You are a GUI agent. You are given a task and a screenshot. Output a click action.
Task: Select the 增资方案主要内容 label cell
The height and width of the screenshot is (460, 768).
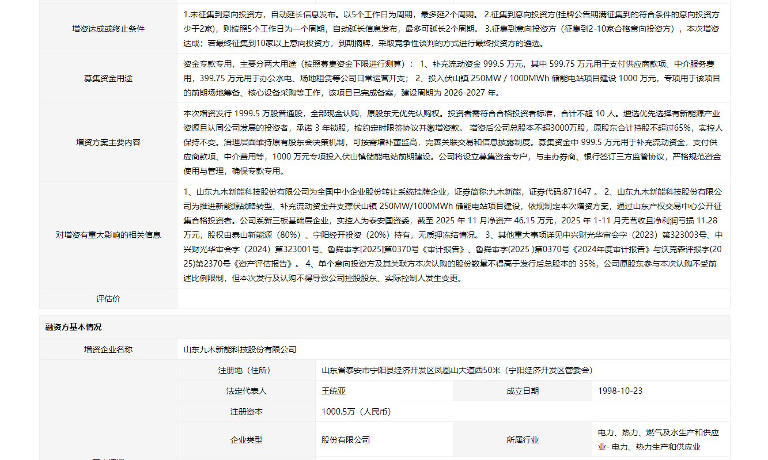pyautogui.click(x=108, y=142)
